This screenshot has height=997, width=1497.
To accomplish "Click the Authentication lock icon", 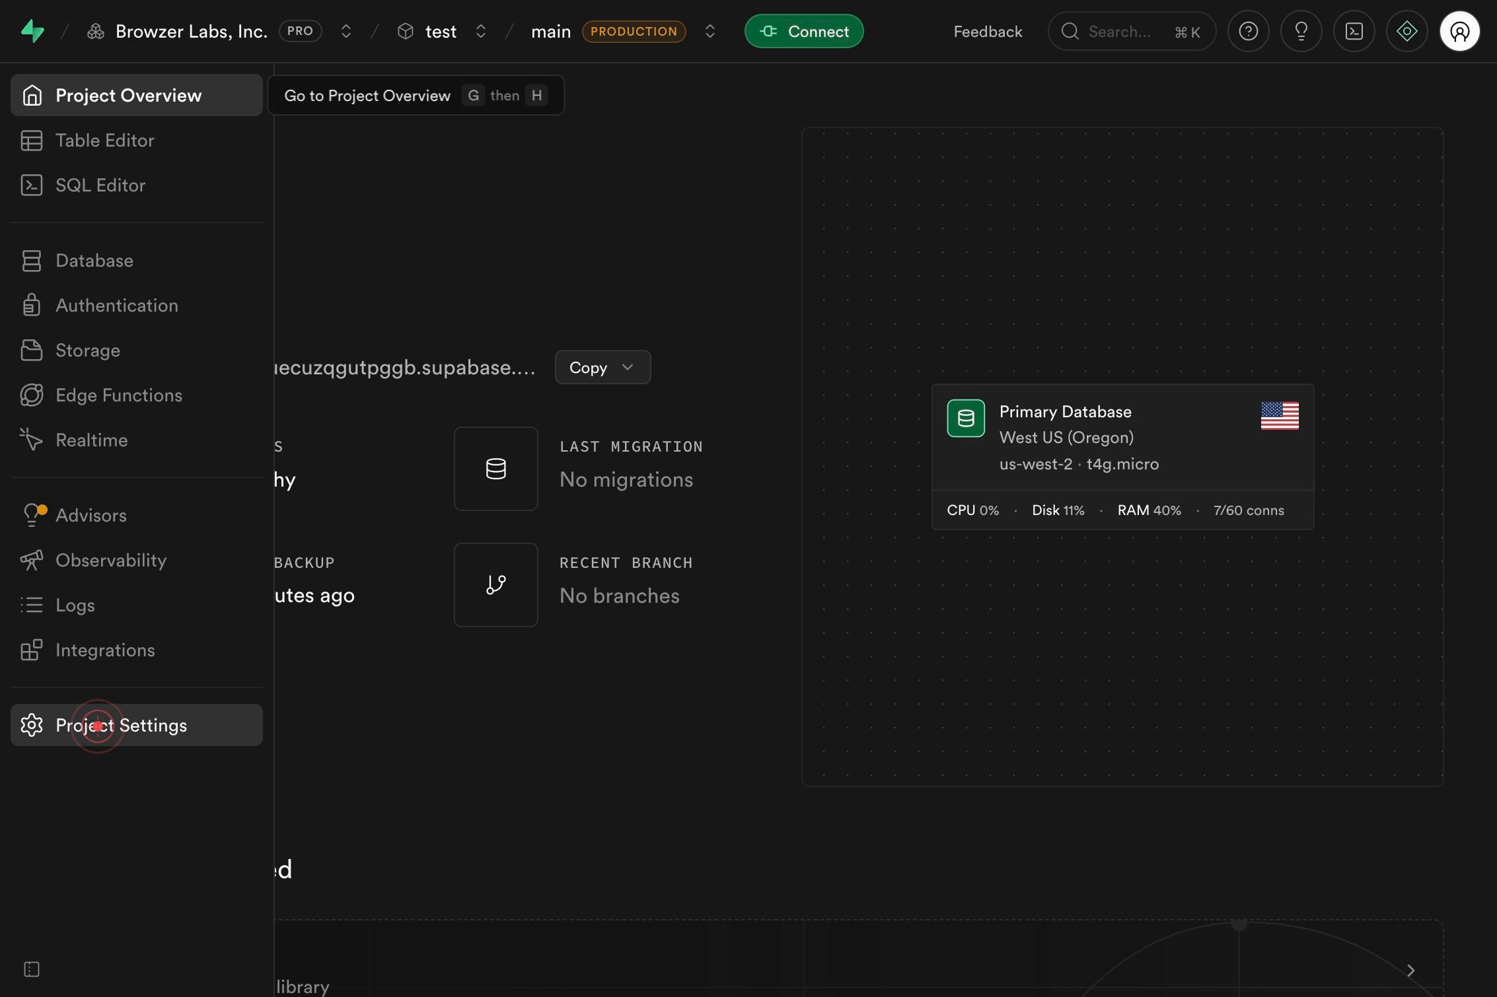I will (32, 305).
